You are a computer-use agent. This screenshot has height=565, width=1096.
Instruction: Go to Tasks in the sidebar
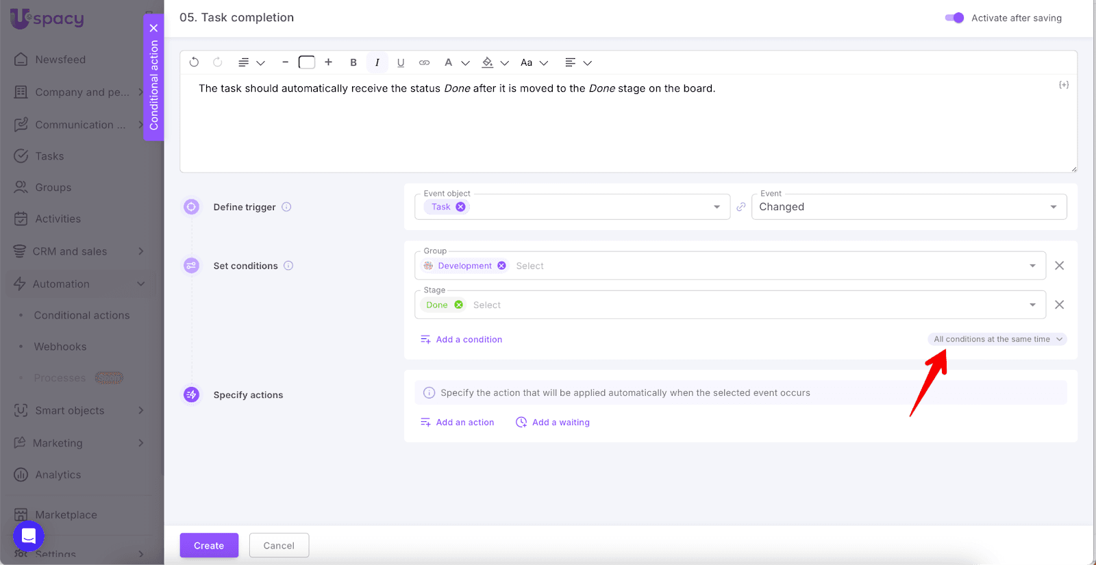(49, 156)
